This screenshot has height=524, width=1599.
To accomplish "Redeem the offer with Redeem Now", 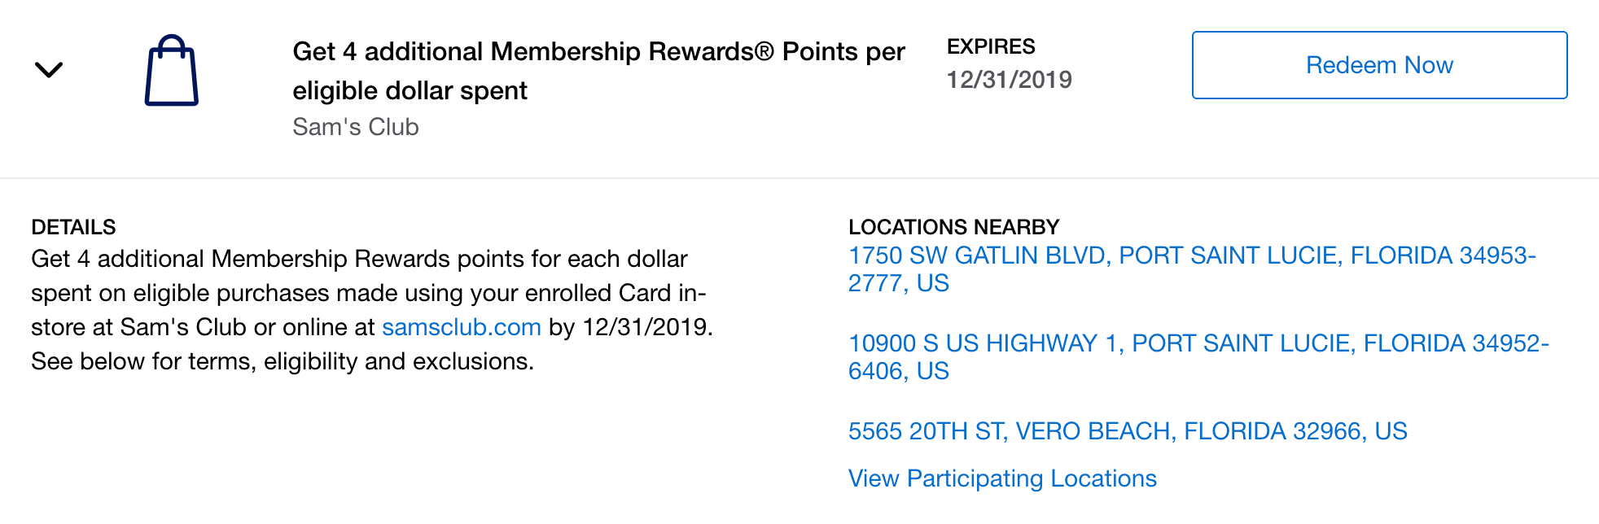I will pos(1379,65).
